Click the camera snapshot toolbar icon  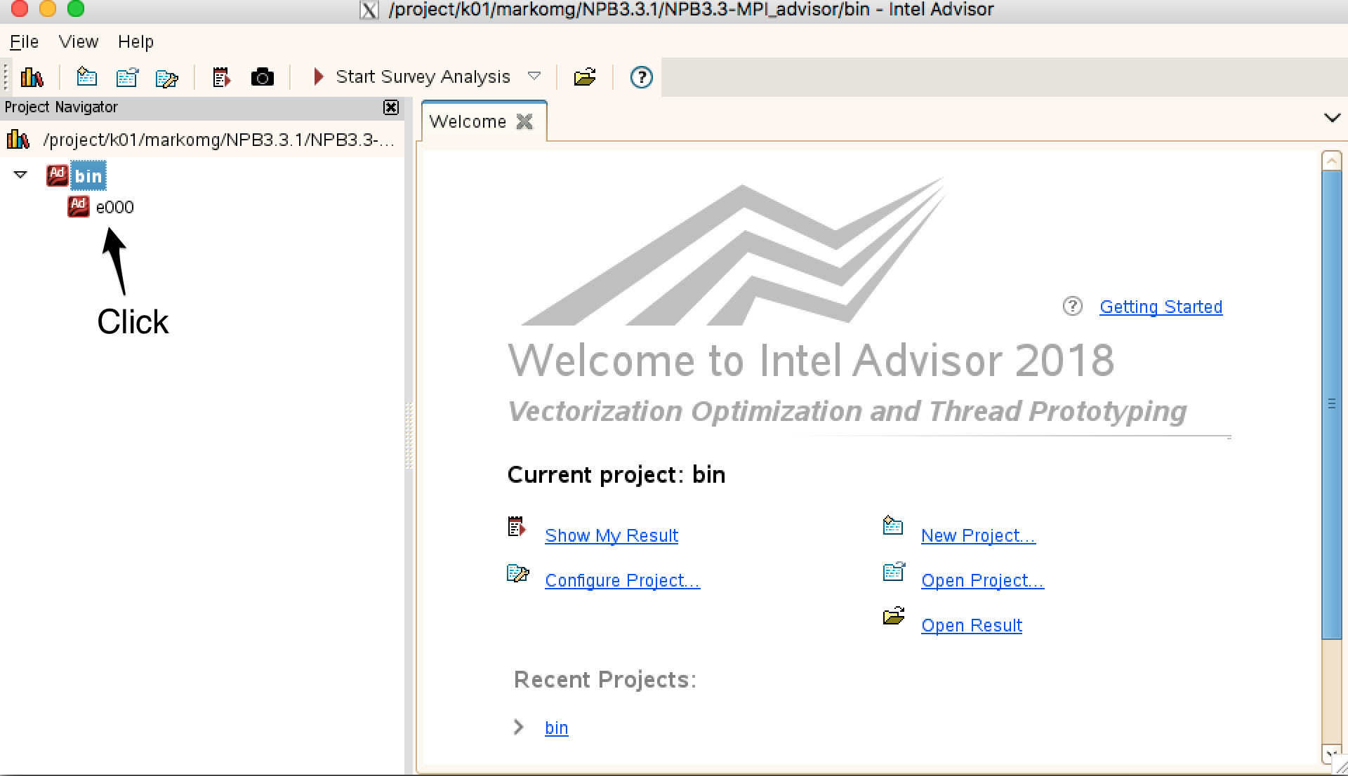click(263, 77)
